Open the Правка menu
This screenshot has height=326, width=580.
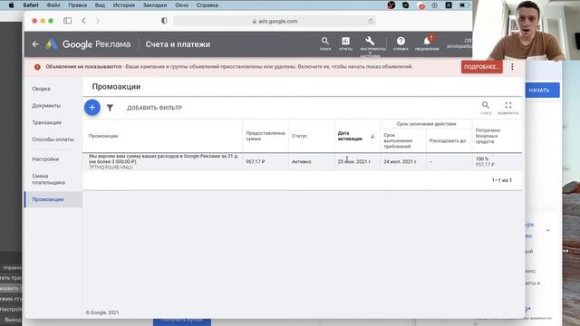pos(77,5)
